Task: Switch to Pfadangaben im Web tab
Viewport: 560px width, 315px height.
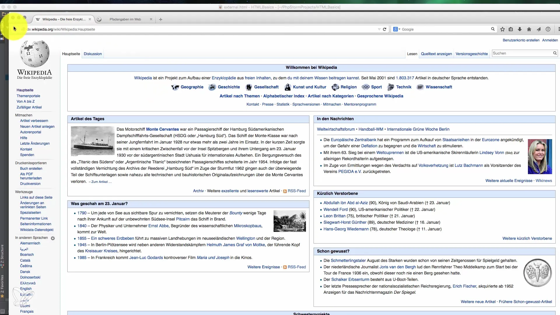Action: pos(125,19)
